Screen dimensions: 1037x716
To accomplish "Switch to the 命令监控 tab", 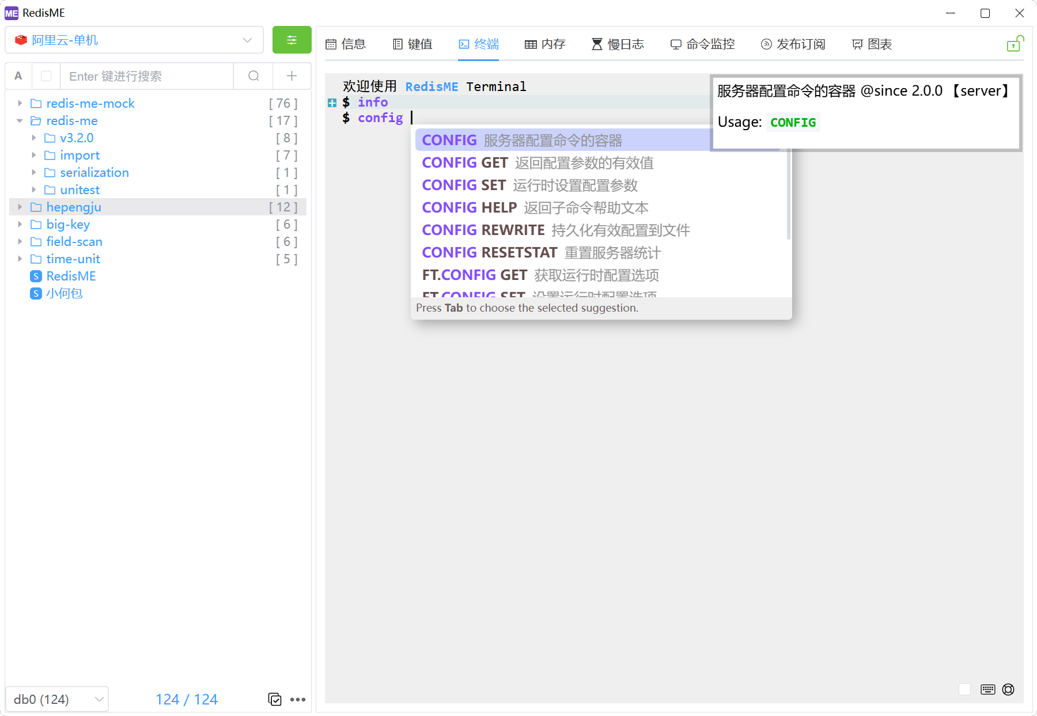I will (x=702, y=44).
